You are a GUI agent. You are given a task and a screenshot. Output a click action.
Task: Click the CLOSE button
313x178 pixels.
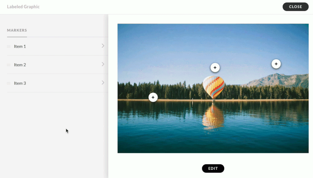(x=295, y=7)
